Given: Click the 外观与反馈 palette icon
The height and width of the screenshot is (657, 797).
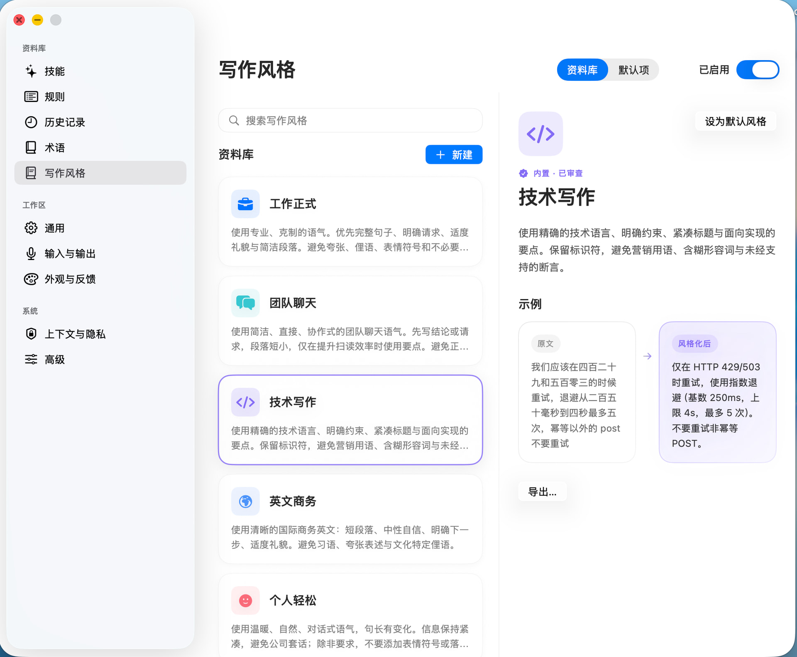Looking at the screenshot, I should (31, 279).
